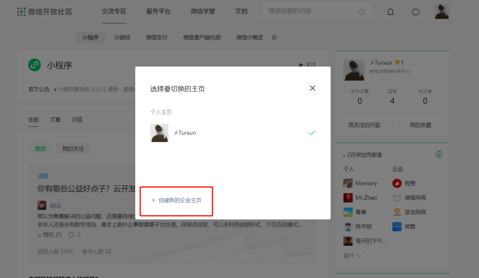Select the Tursun personal homepage entry
The height and width of the screenshot is (278, 479).
click(233, 133)
